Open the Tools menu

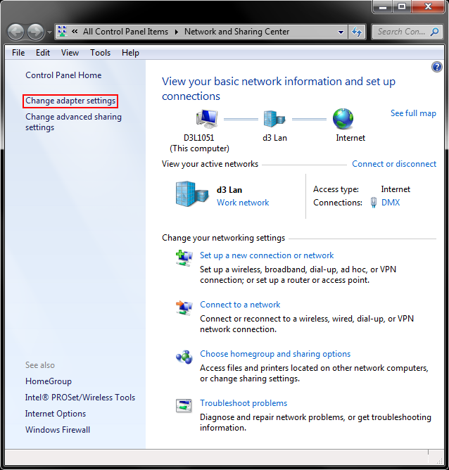(x=101, y=53)
